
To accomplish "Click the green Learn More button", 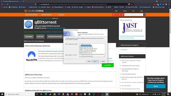I will (108, 65).
